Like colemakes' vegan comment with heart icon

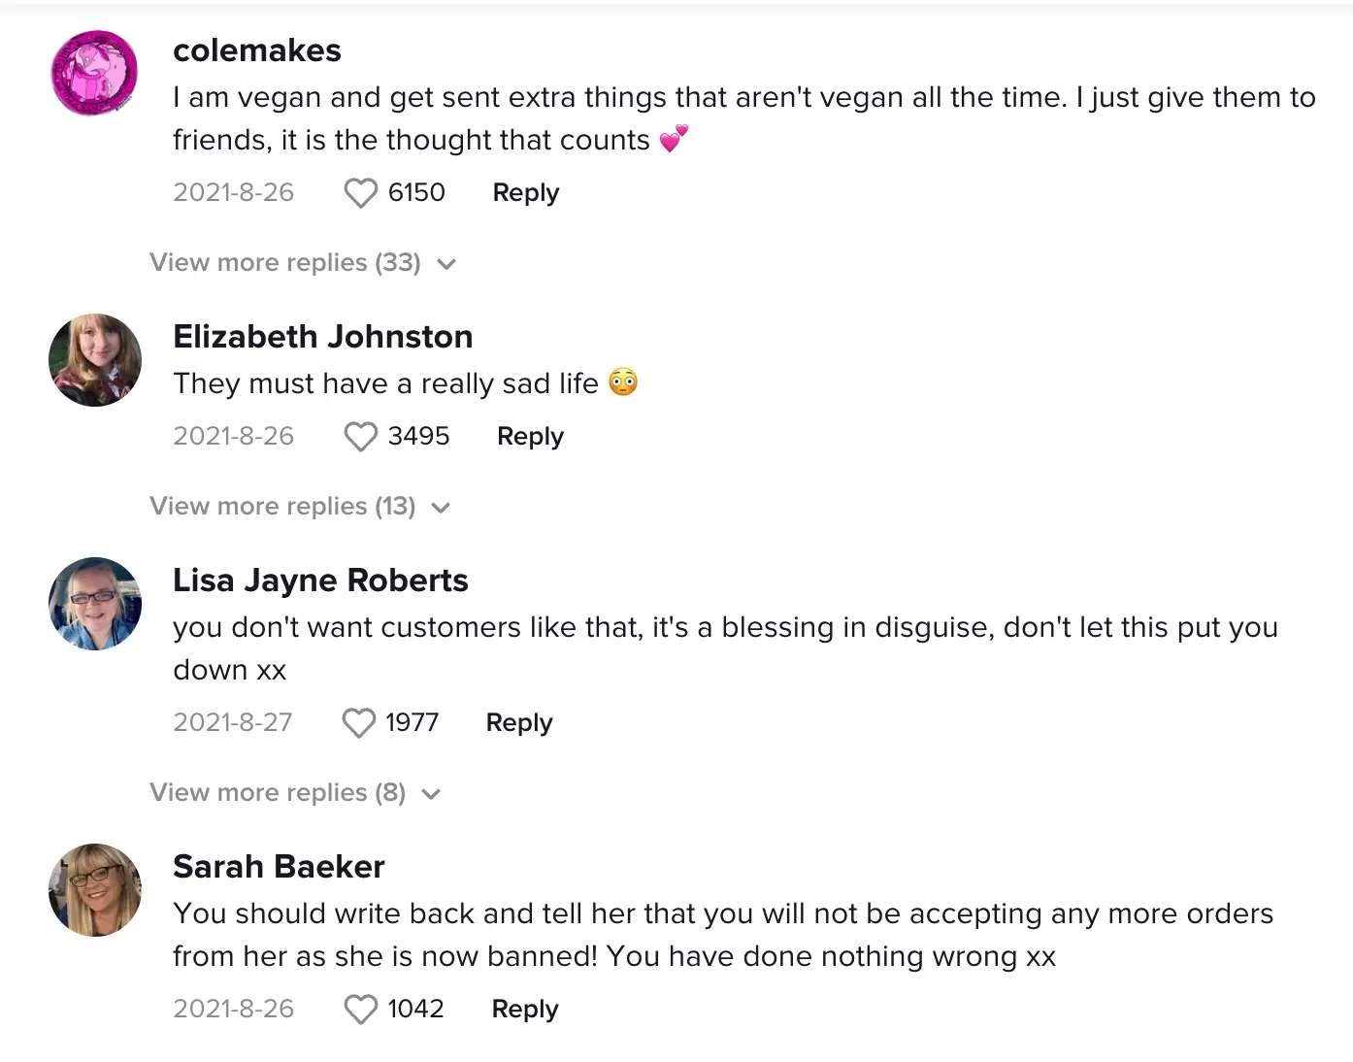(x=360, y=193)
